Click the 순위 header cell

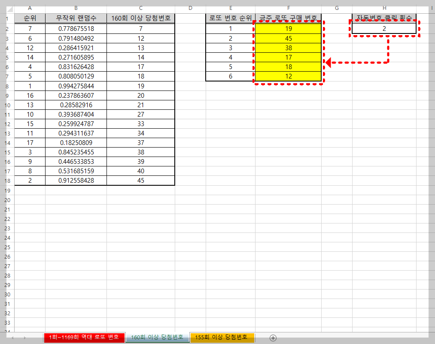(x=30, y=18)
